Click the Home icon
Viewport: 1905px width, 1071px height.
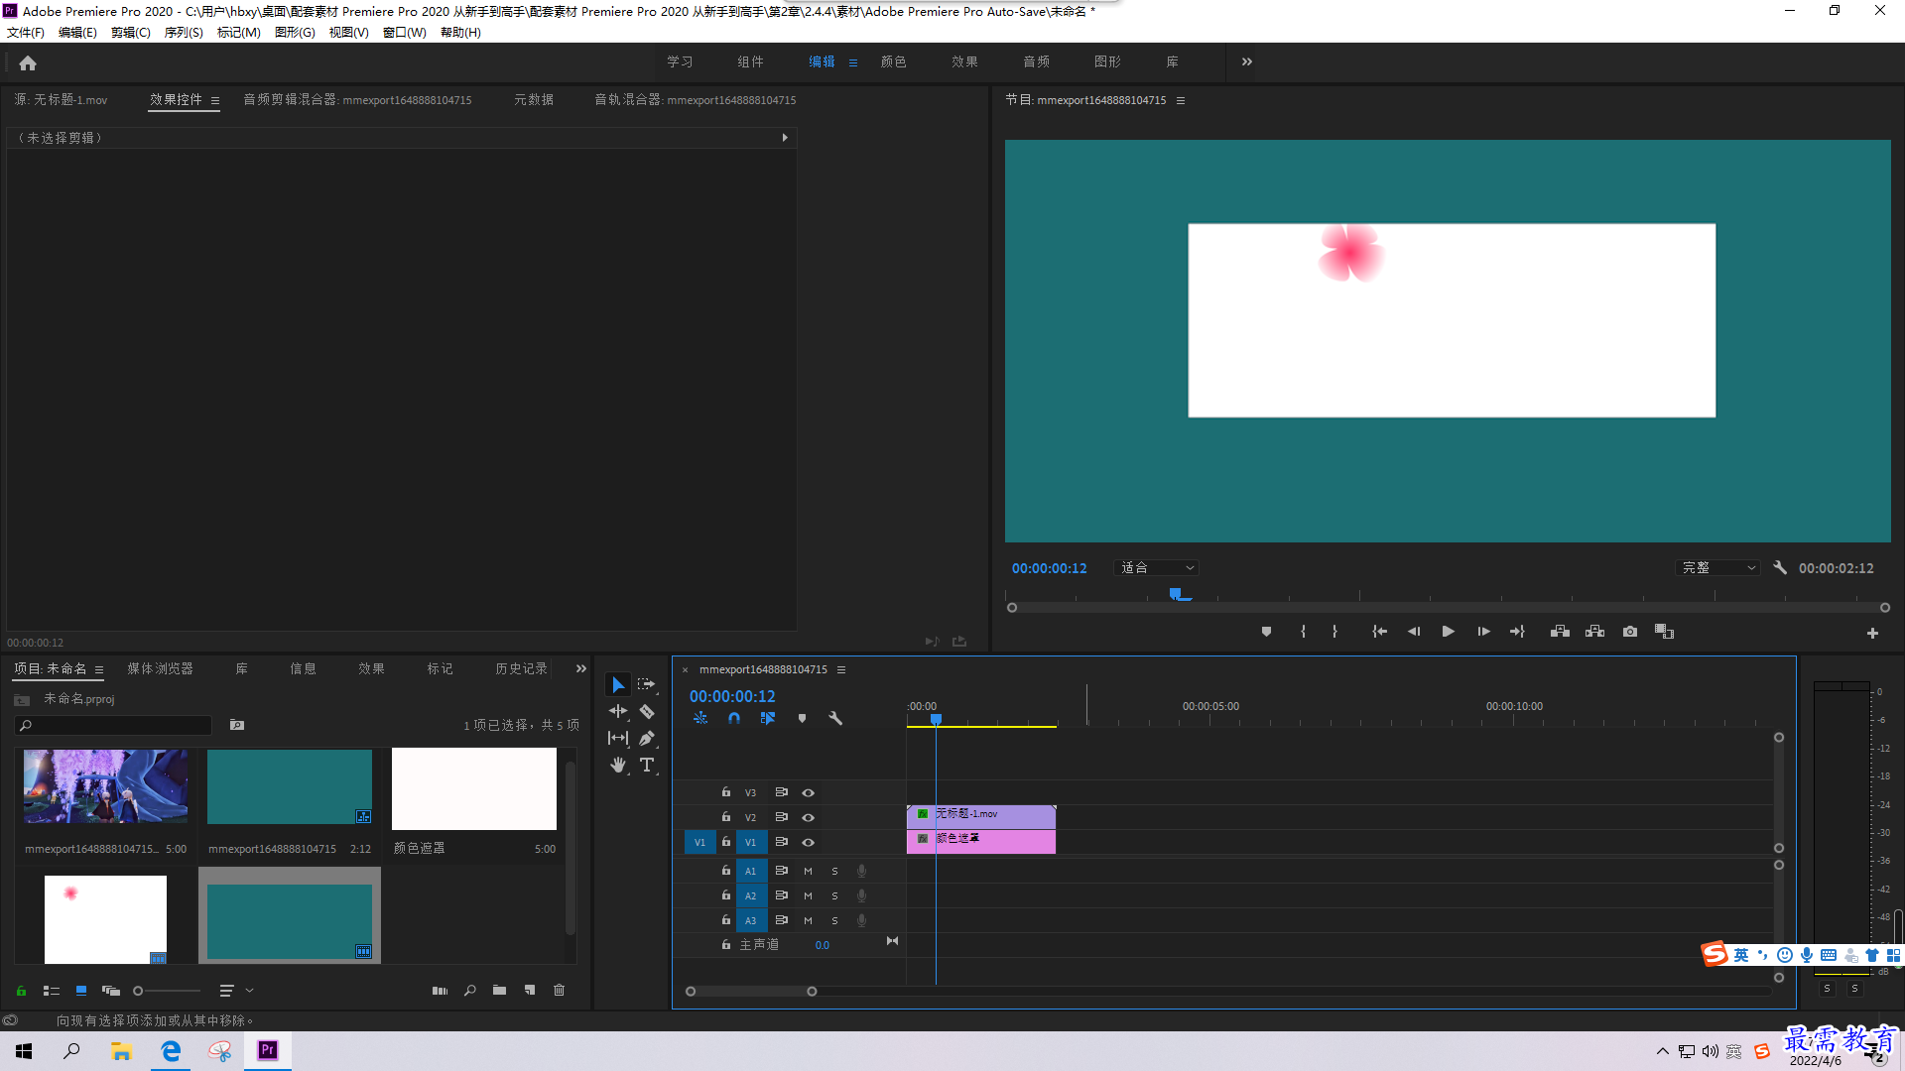click(28, 62)
